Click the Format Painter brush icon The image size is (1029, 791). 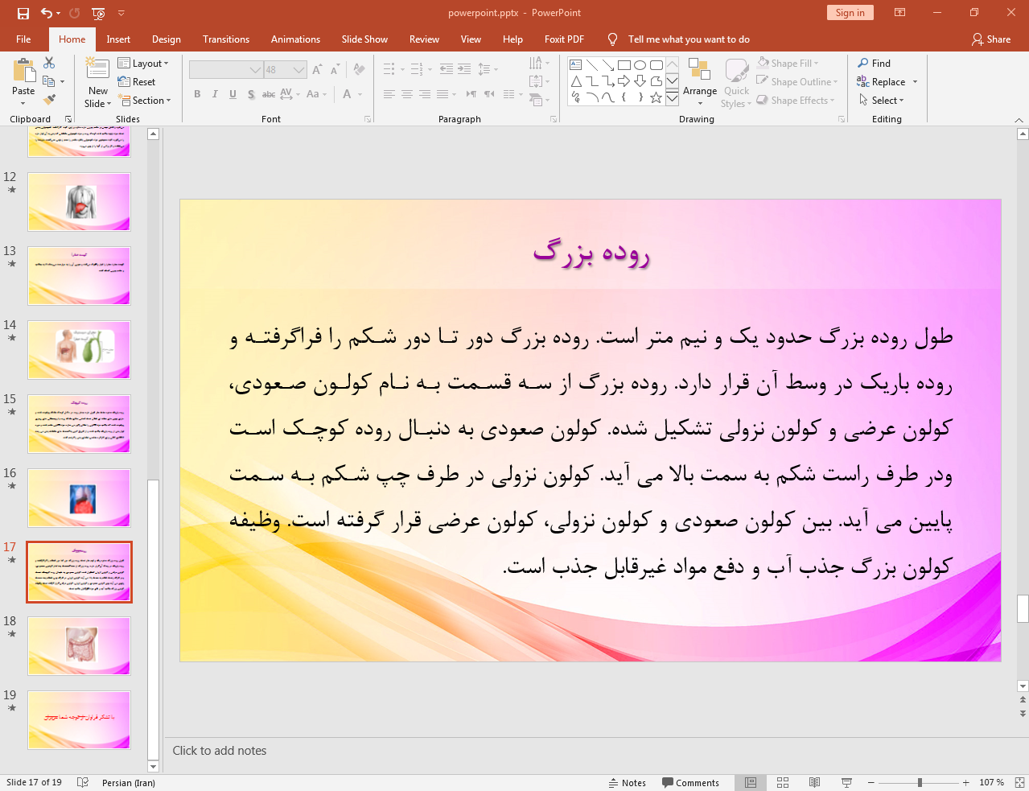tap(50, 100)
